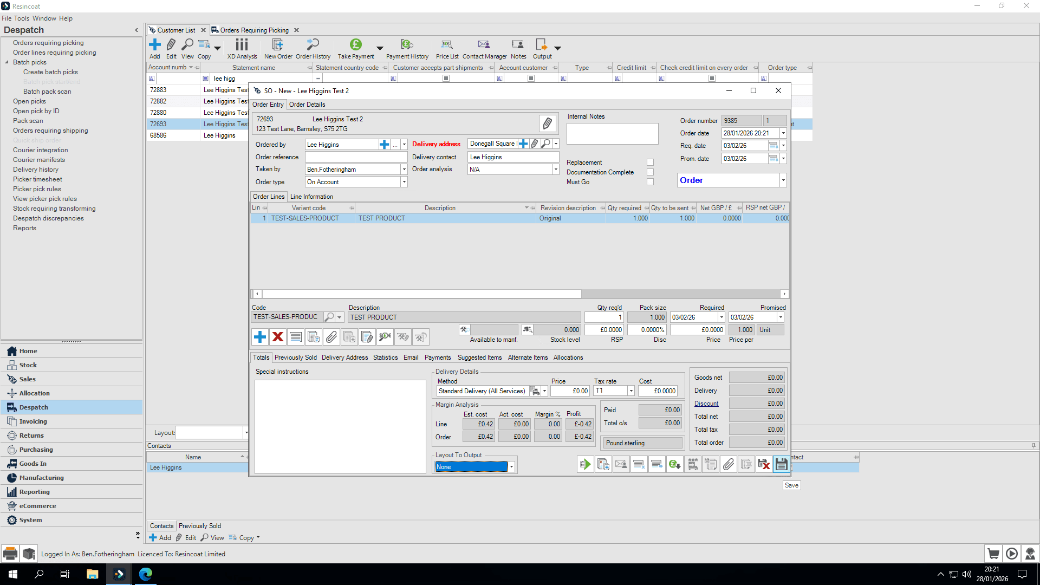Click the paperclip attachment icon beside customer address
The height and width of the screenshot is (585, 1040).
[x=548, y=123]
